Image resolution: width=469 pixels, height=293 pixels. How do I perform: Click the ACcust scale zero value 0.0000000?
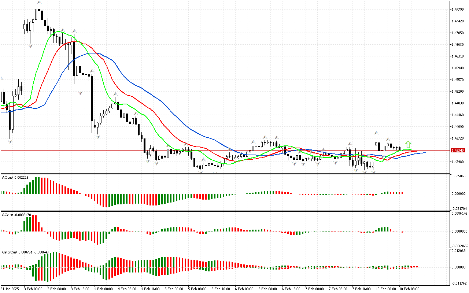pos(459,231)
